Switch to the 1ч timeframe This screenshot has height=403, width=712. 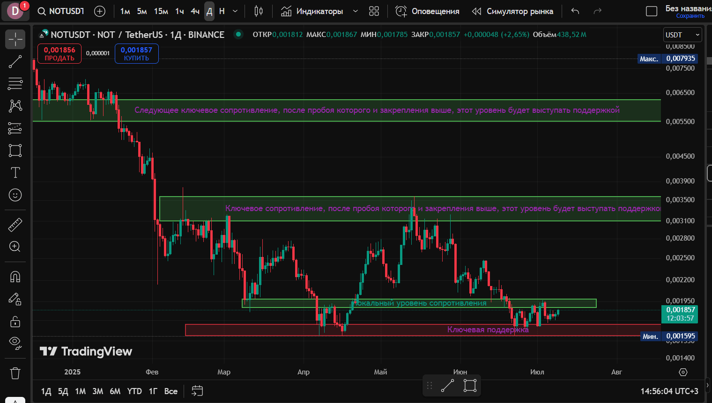tap(179, 11)
